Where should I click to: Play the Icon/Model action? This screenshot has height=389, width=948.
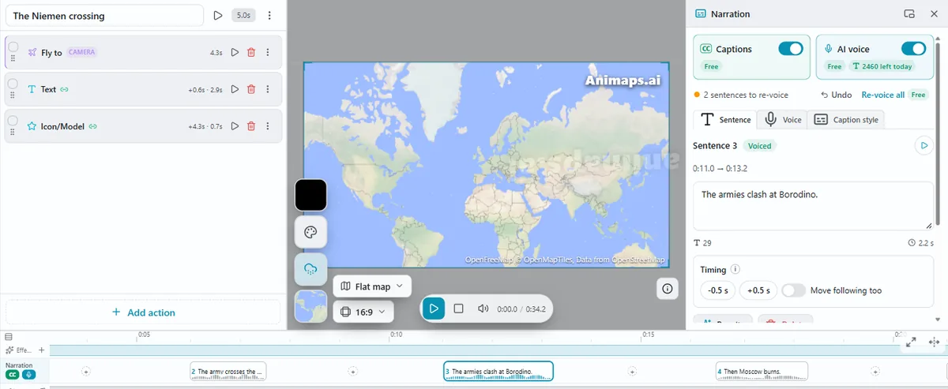[235, 126]
